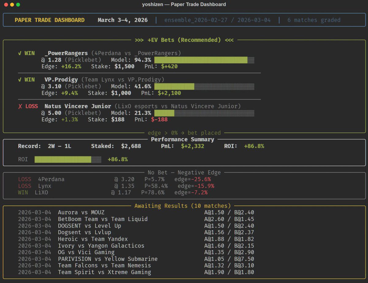
Task: Click the summary PnL $+2,332 value
Action: pos(193,146)
